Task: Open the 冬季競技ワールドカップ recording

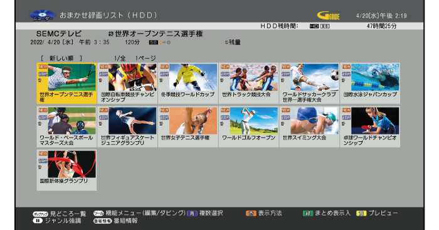Action: coord(188,83)
